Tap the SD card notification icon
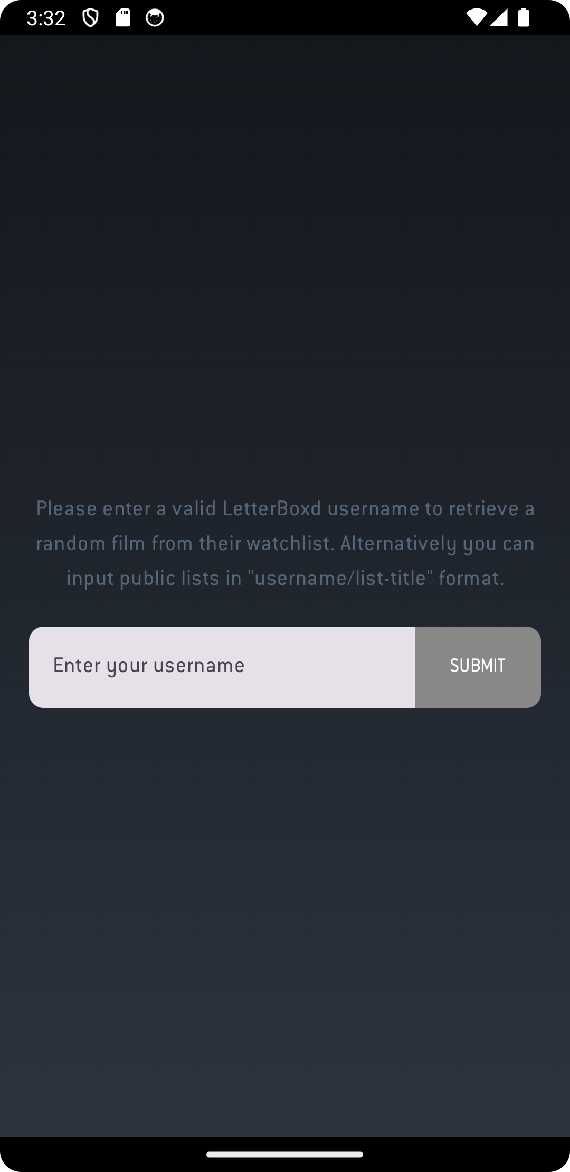570x1172 pixels. 122,17
